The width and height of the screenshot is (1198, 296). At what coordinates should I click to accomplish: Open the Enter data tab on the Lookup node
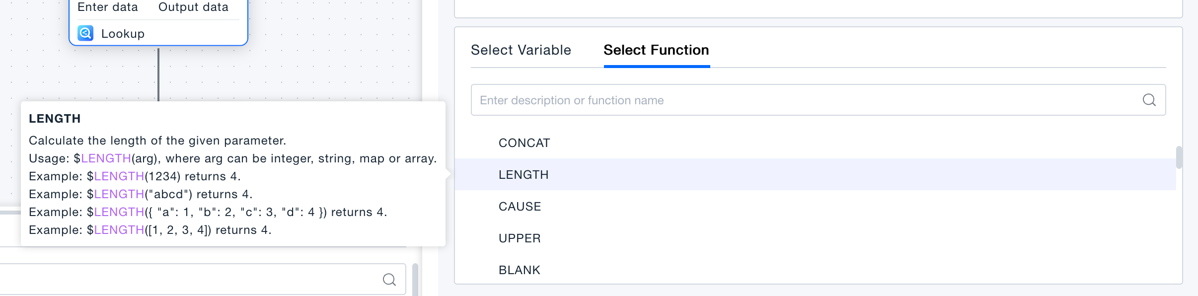[107, 7]
